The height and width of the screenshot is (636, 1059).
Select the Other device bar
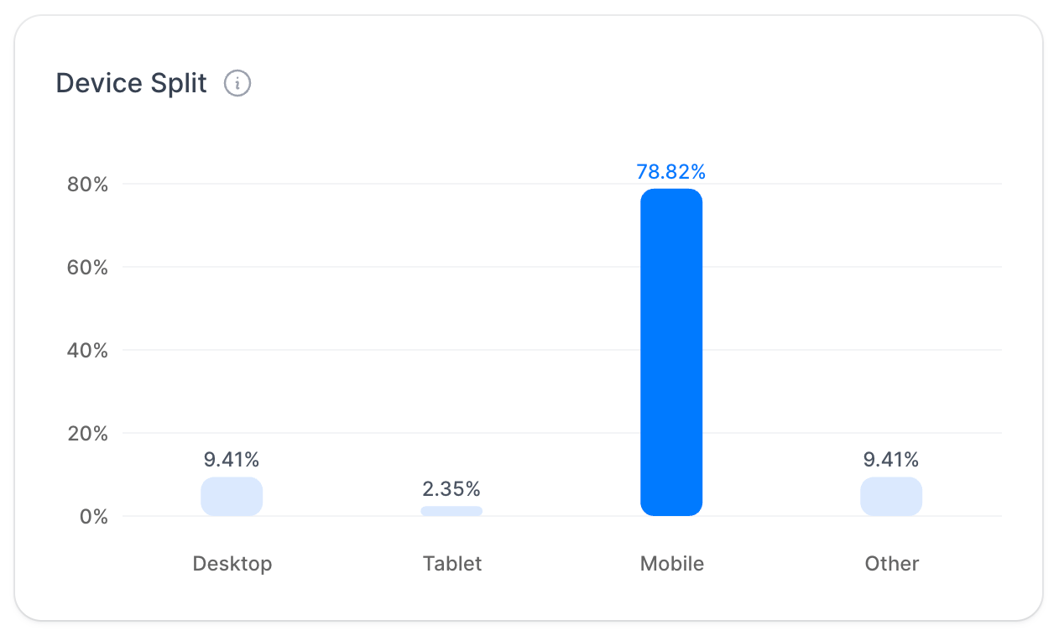coord(891,497)
